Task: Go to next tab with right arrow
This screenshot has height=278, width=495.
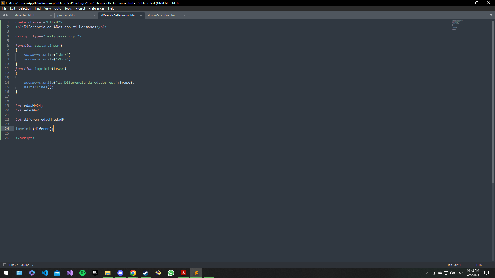Action: (x=7, y=15)
